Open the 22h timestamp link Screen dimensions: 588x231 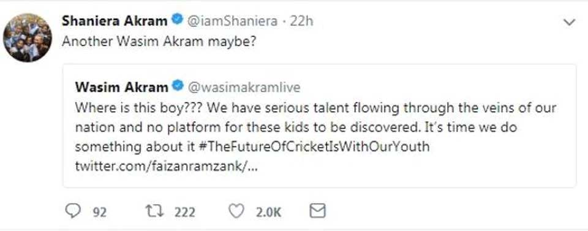(301, 21)
